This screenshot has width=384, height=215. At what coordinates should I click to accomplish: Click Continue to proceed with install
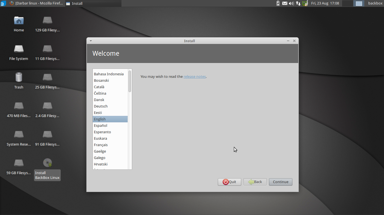click(x=281, y=182)
